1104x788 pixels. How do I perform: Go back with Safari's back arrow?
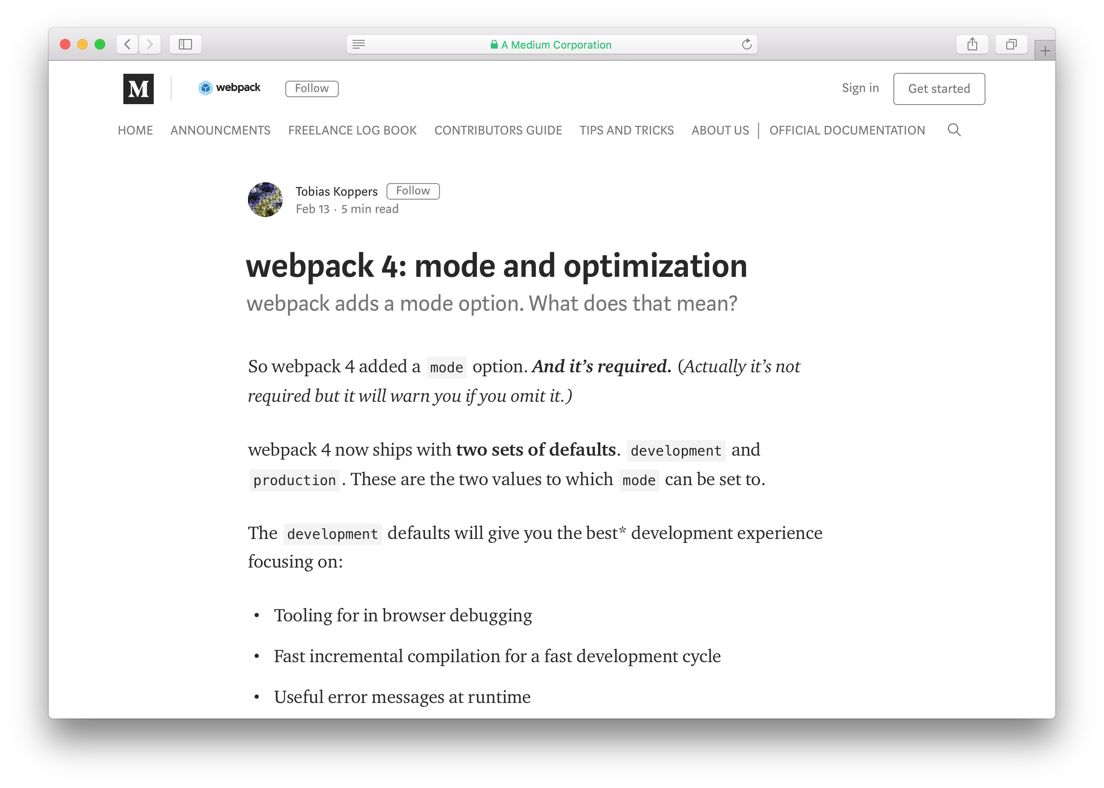tap(127, 45)
